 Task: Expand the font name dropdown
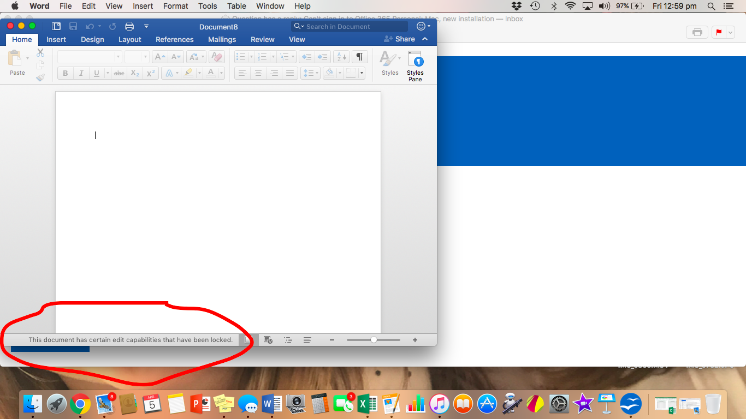[118, 57]
